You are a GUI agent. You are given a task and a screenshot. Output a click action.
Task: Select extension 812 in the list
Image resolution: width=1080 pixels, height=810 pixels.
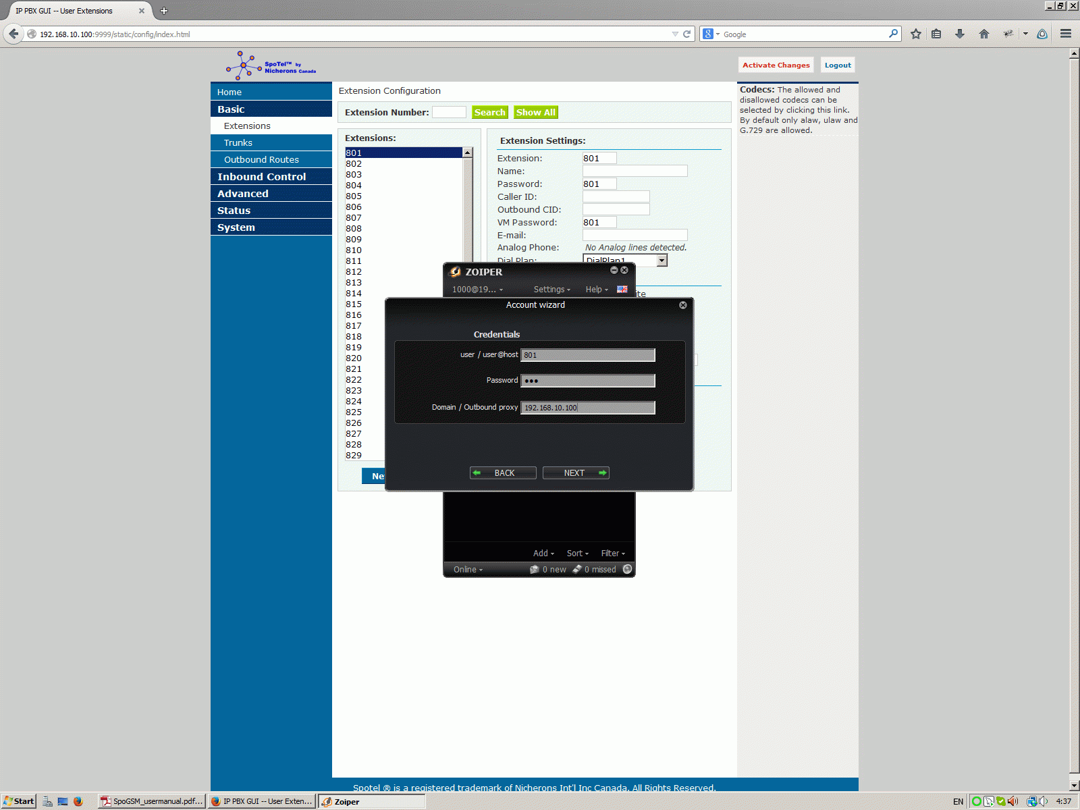[x=404, y=271]
